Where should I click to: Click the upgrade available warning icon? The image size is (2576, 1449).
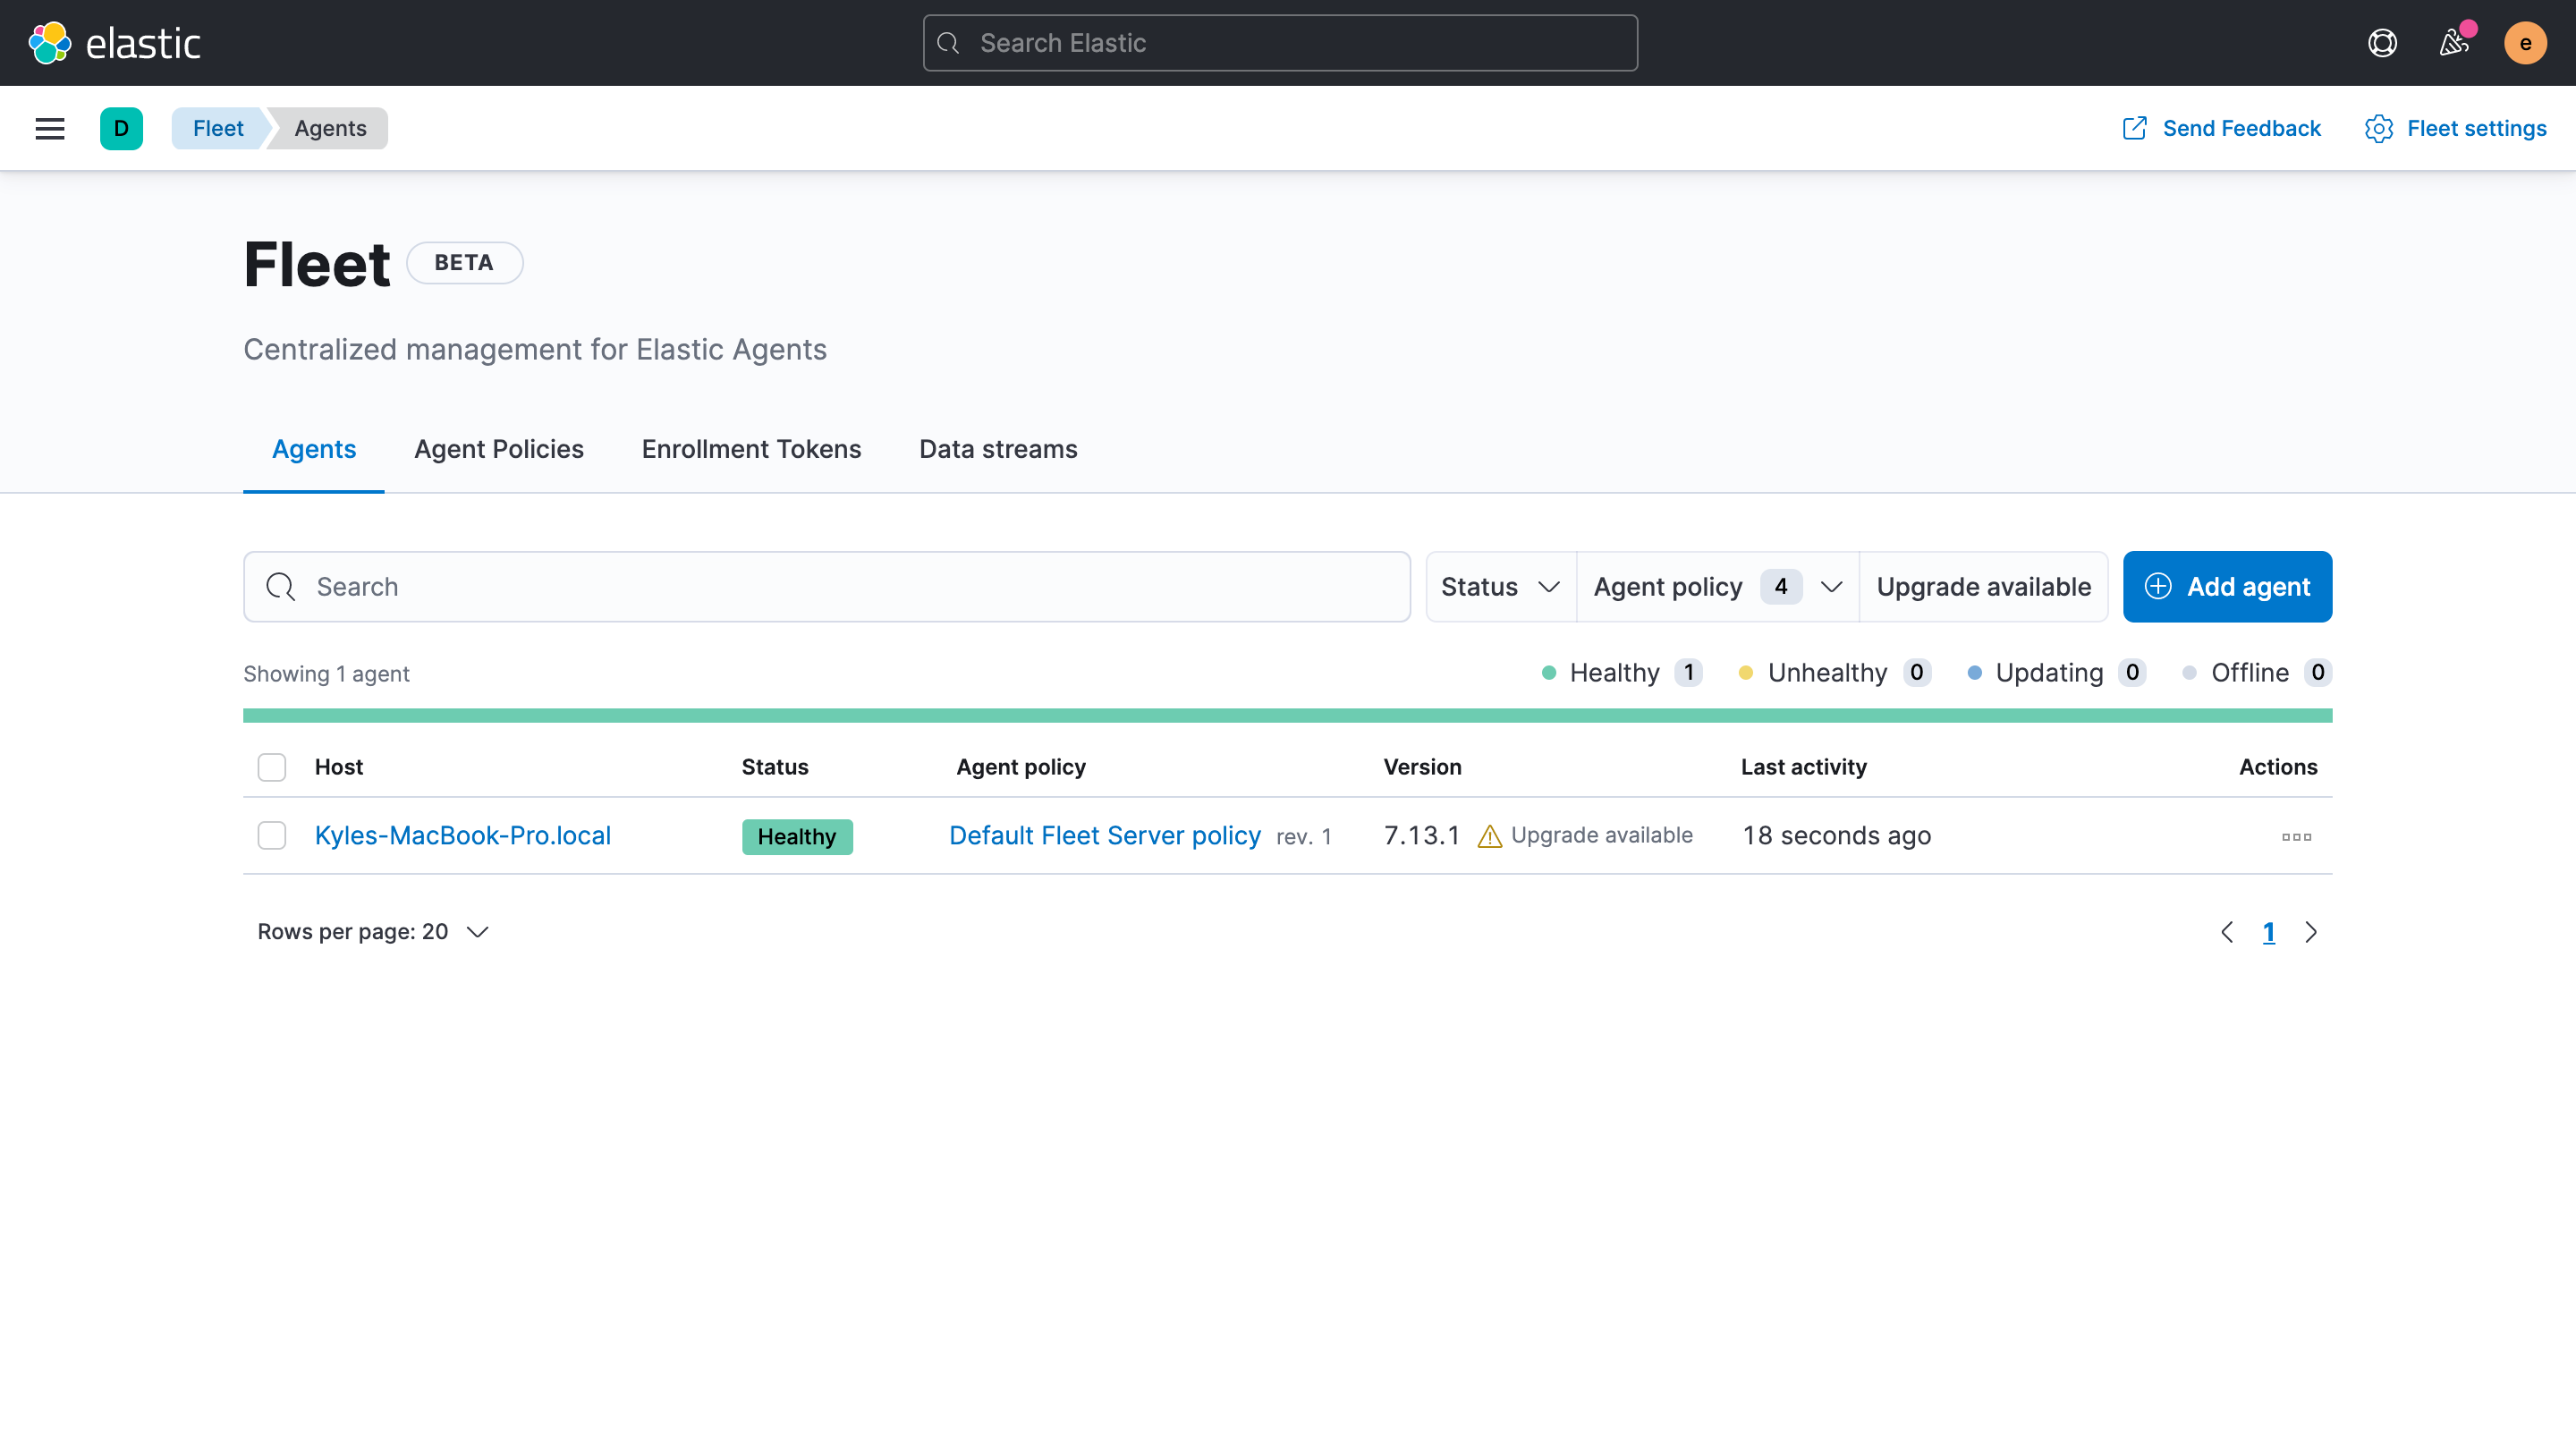tap(1489, 836)
